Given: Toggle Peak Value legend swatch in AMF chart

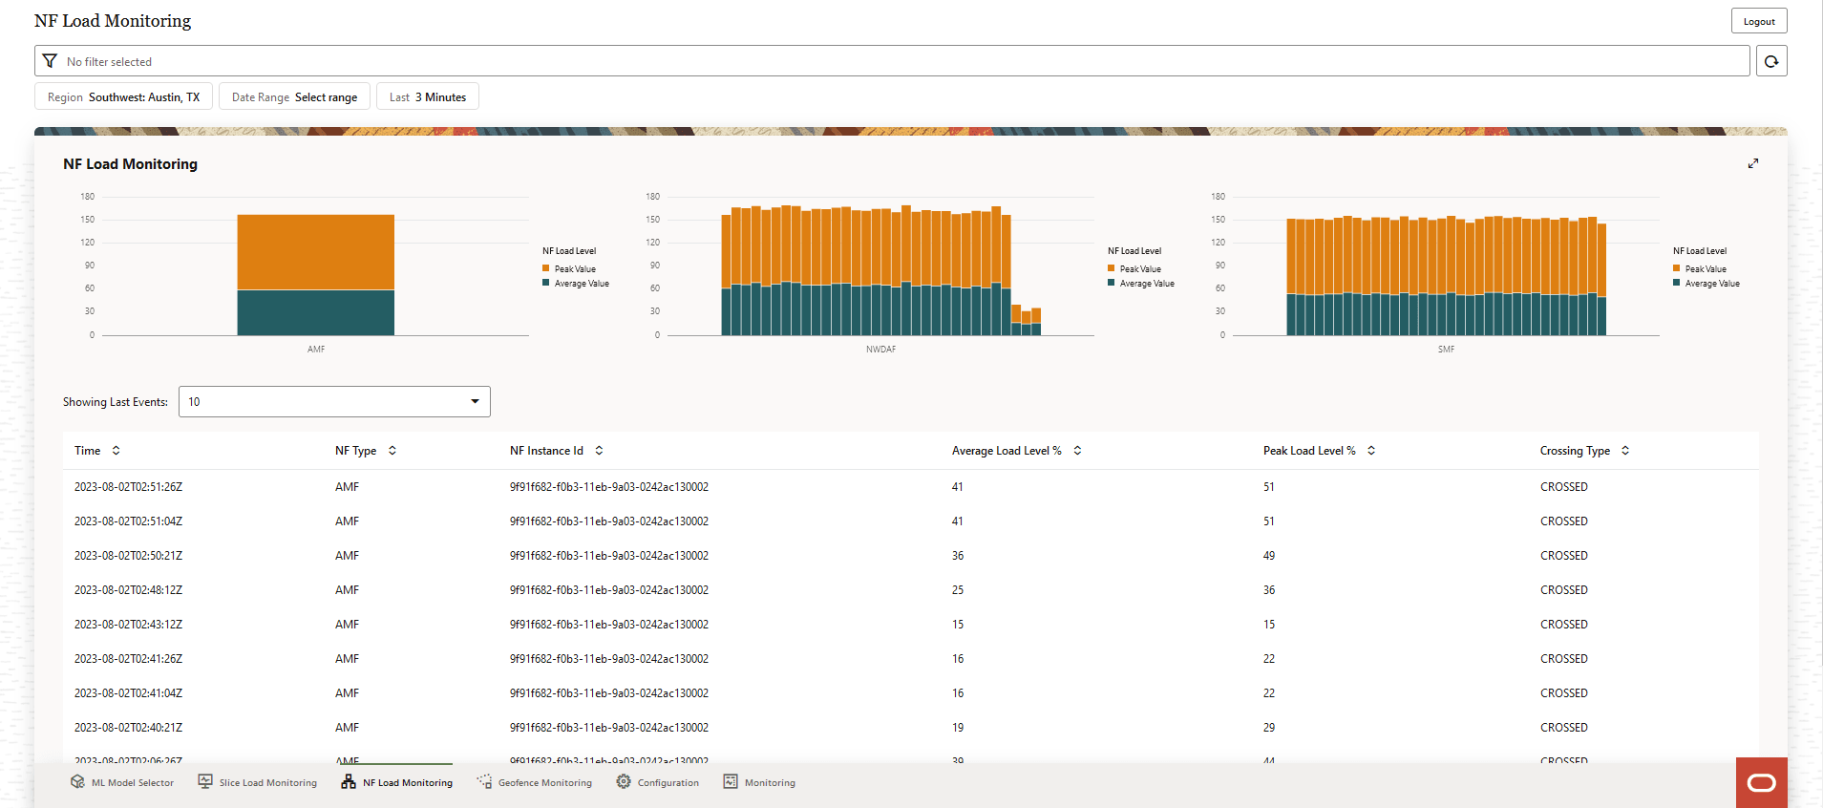Looking at the screenshot, I should (x=546, y=268).
